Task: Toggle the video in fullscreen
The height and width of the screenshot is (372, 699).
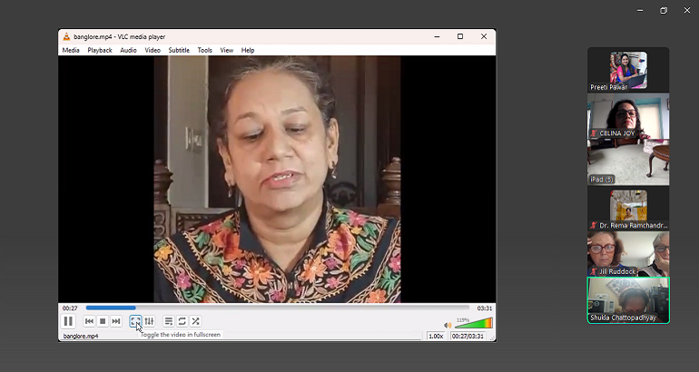Action: [x=135, y=321]
